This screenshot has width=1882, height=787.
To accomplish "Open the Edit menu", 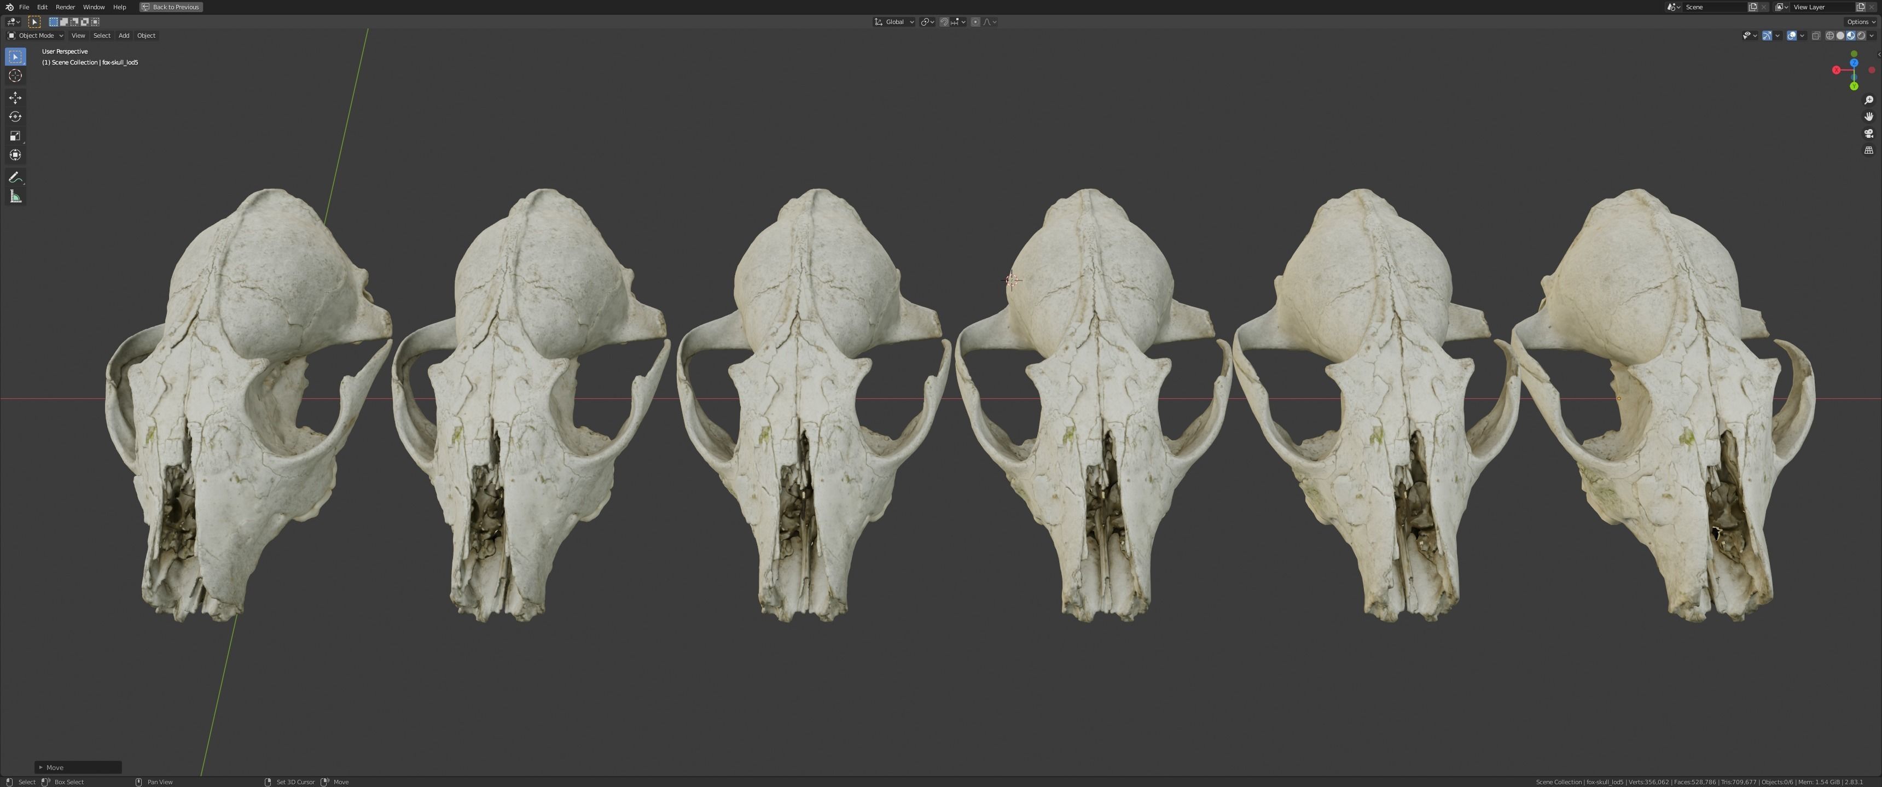I will pos(42,7).
